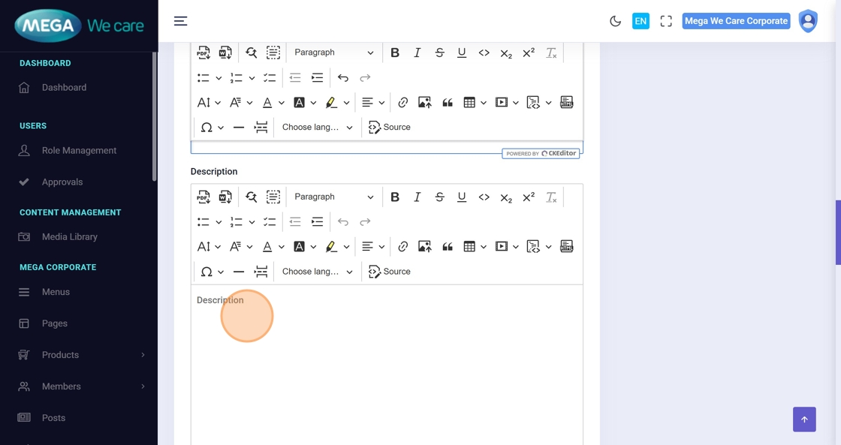Image resolution: width=841 pixels, height=445 pixels.
Task: Open Media Library from sidebar
Action: (70, 237)
